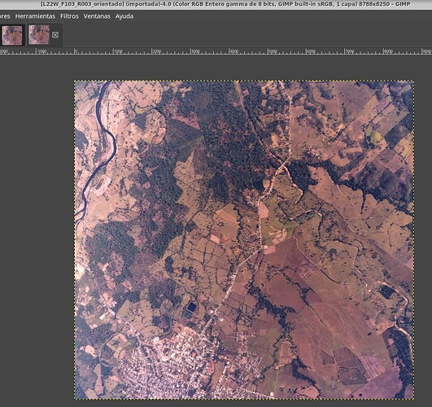The height and width of the screenshot is (407, 432).
Task: Open the partially visible Colores menu
Action: [5, 16]
